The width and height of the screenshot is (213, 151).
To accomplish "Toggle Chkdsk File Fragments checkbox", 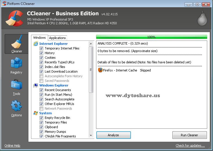I will click(x=41, y=136).
